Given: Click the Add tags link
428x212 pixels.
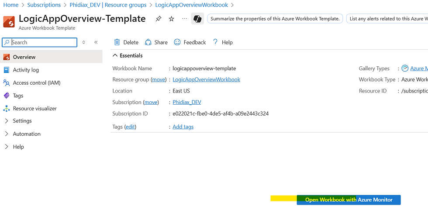Looking at the screenshot, I should coord(183,127).
